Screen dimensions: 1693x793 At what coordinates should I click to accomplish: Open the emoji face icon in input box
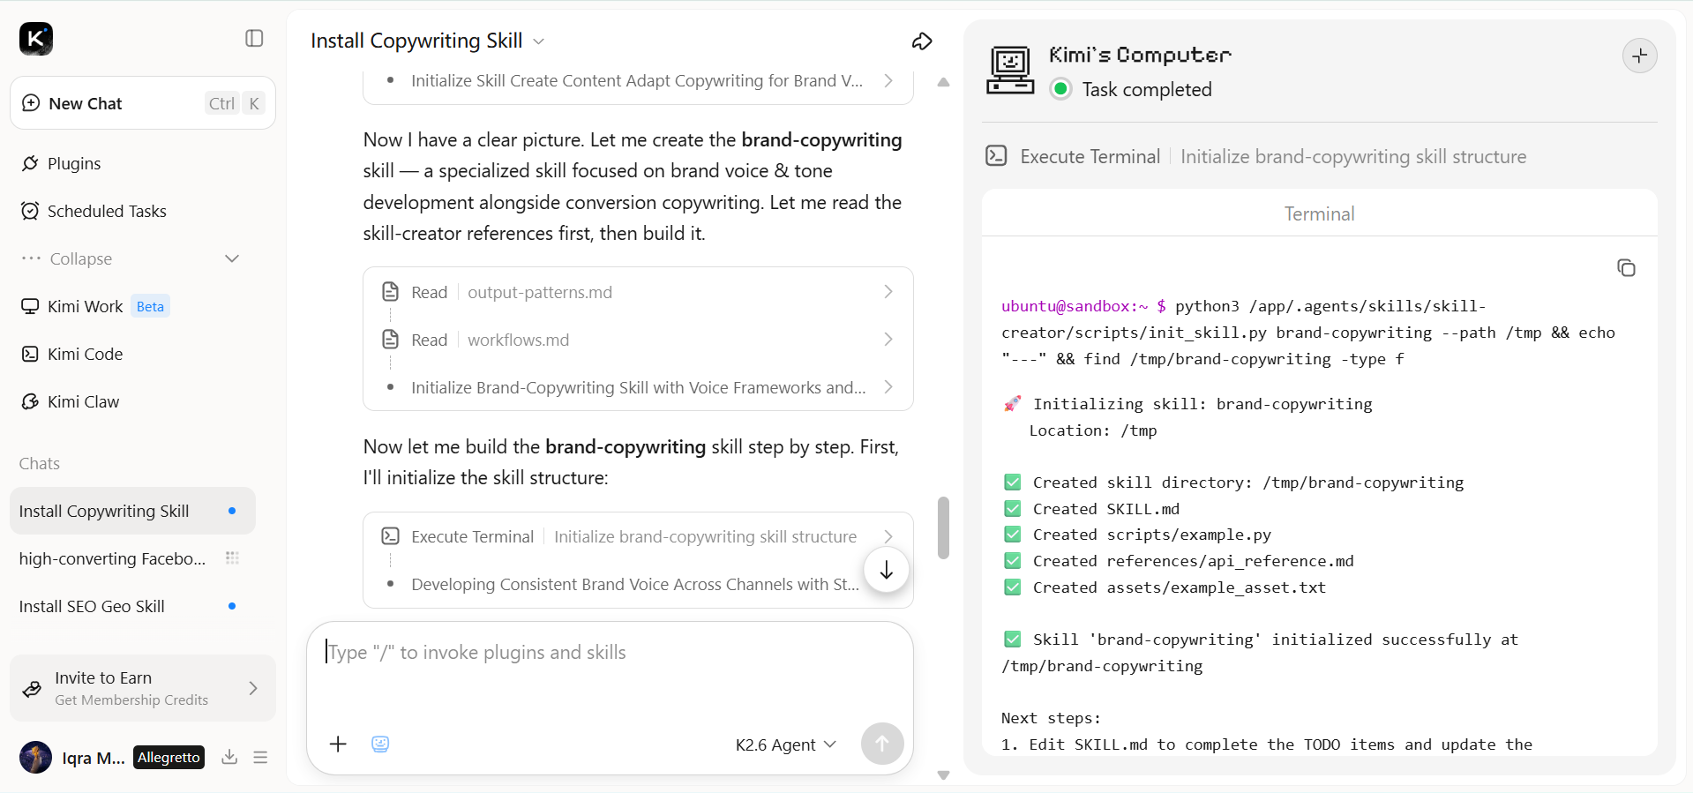click(x=380, y=744)
